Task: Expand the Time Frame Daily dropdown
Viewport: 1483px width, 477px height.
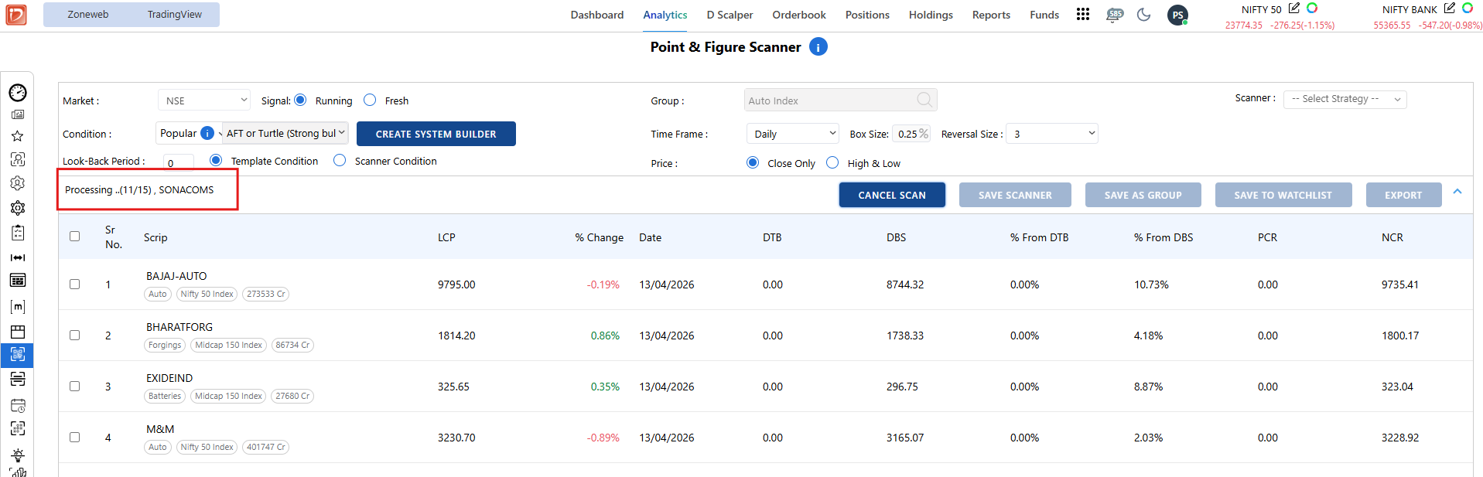Action: point(792,134)
